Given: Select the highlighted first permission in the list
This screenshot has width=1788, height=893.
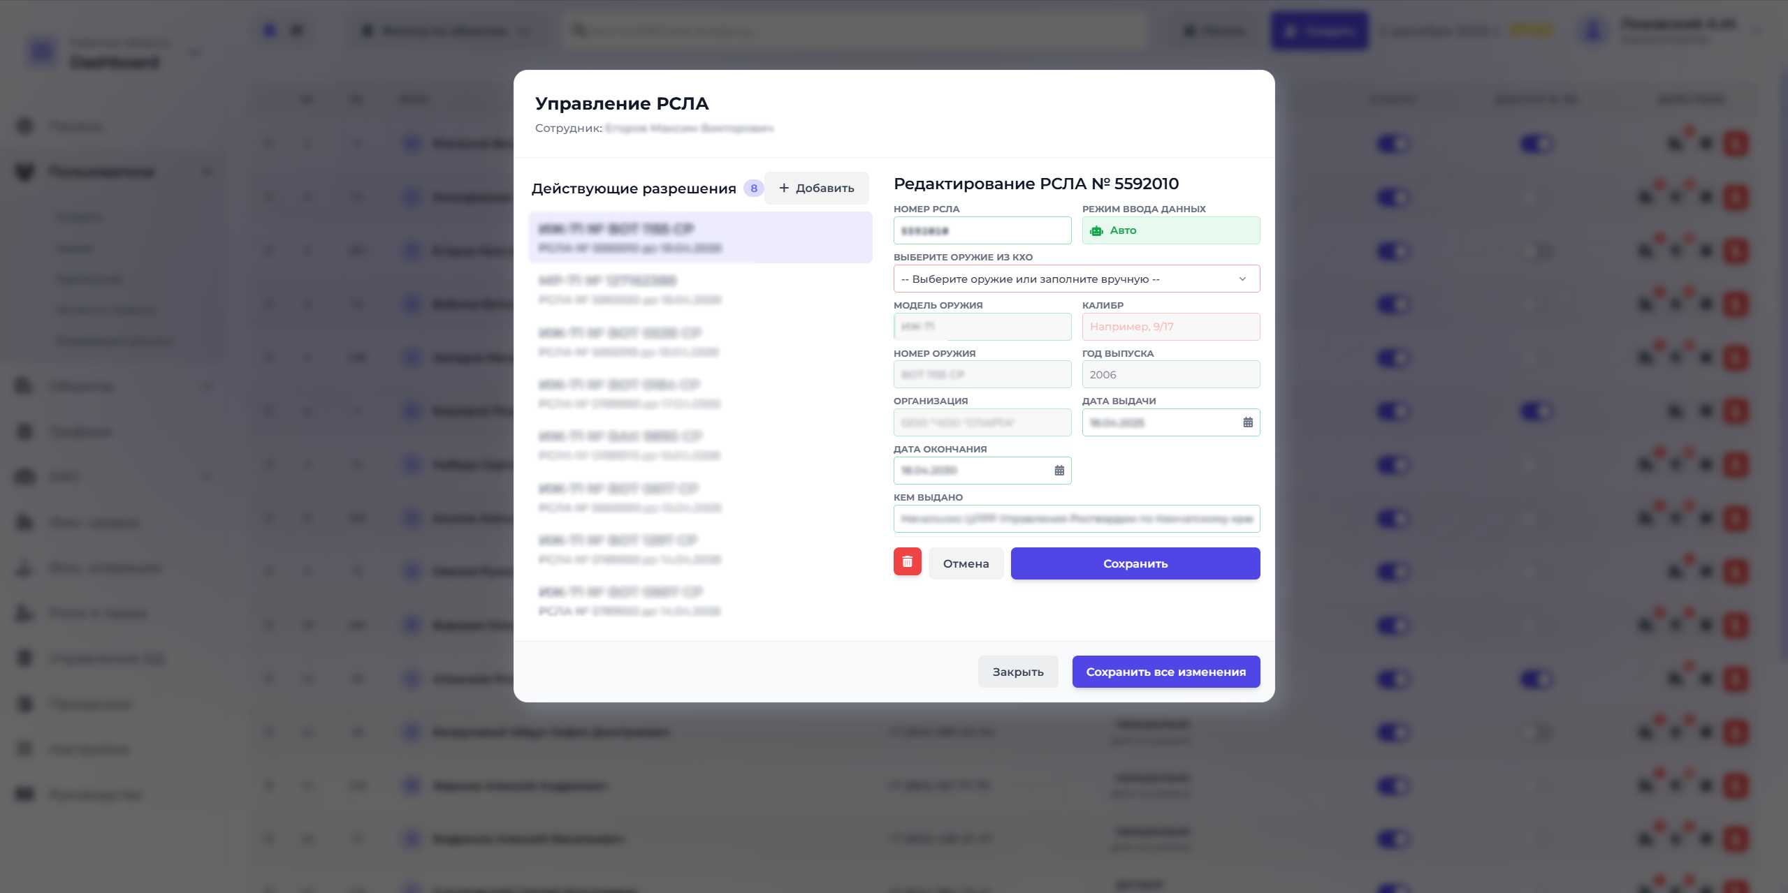Looking at the screenshot, I should [x=699, y=237].
